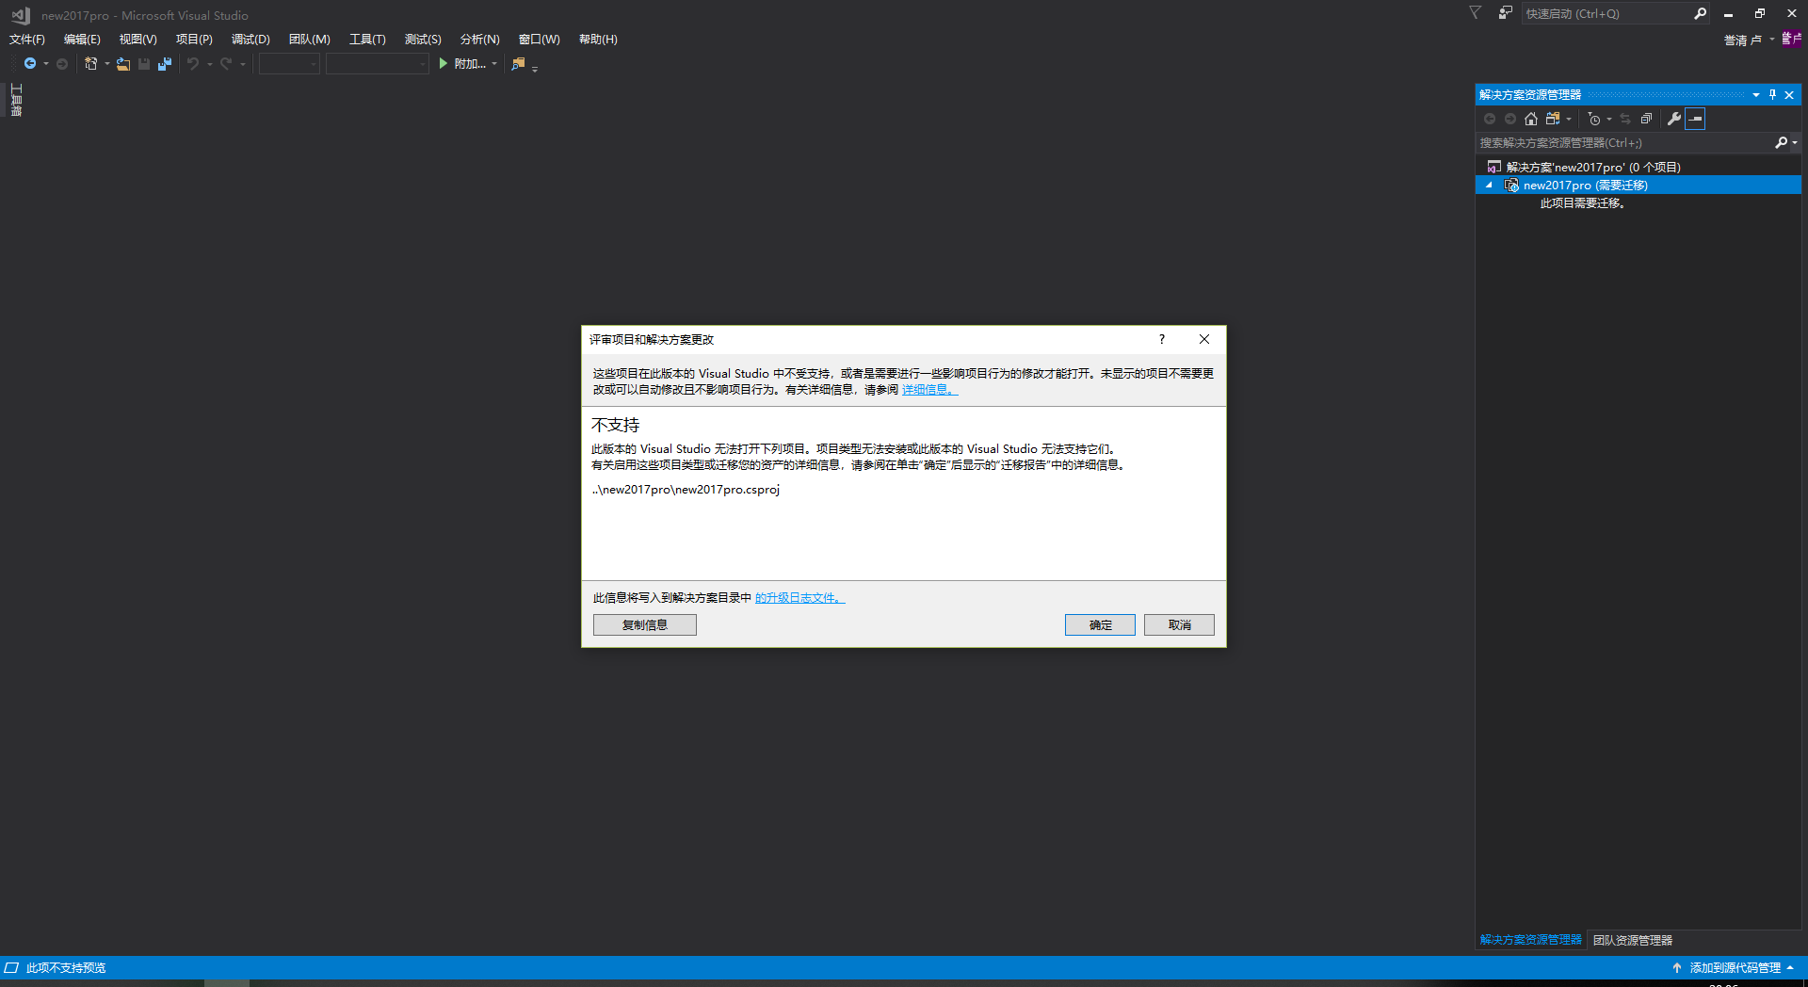The height and width of the screenshot is (987, 1808).
Task: Click the dialog's question mark help button
Action: tap(1162, 339)
